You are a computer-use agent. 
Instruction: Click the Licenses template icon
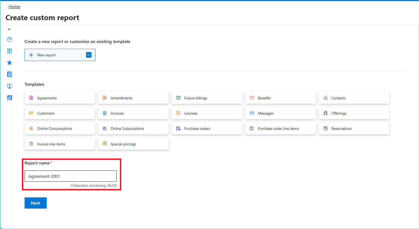(x=178, y=113)
